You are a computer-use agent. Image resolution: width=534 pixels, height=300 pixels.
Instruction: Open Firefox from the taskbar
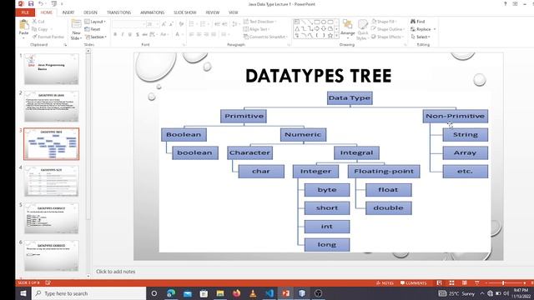236,293
